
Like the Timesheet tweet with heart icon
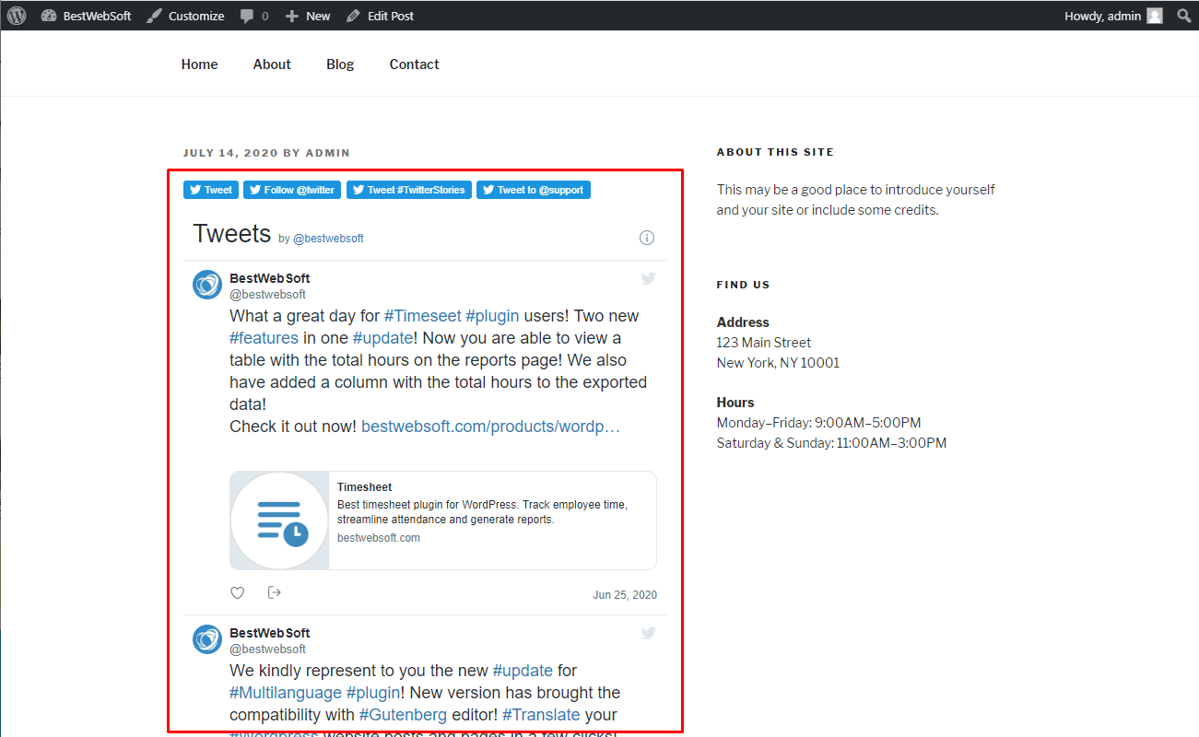[x=238, y=593]
